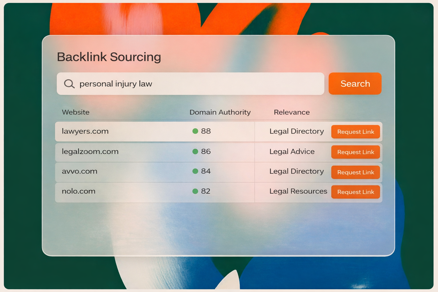Click the Domain Authority column header
The height and width of the screenshot is (292, 438).
[220, 112]
